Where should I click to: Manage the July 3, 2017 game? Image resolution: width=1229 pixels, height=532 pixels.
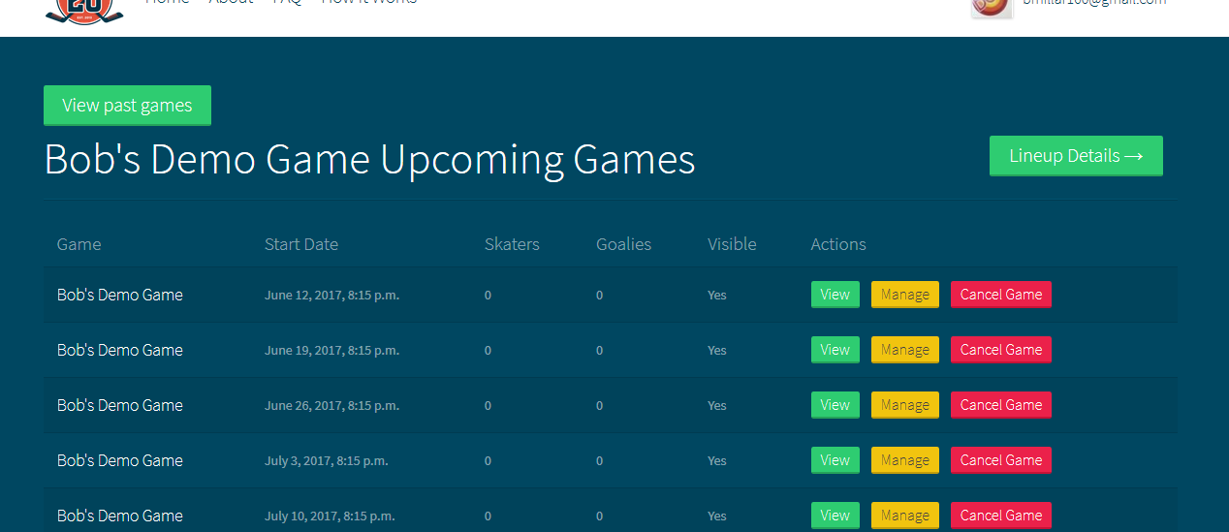[904, 460]
